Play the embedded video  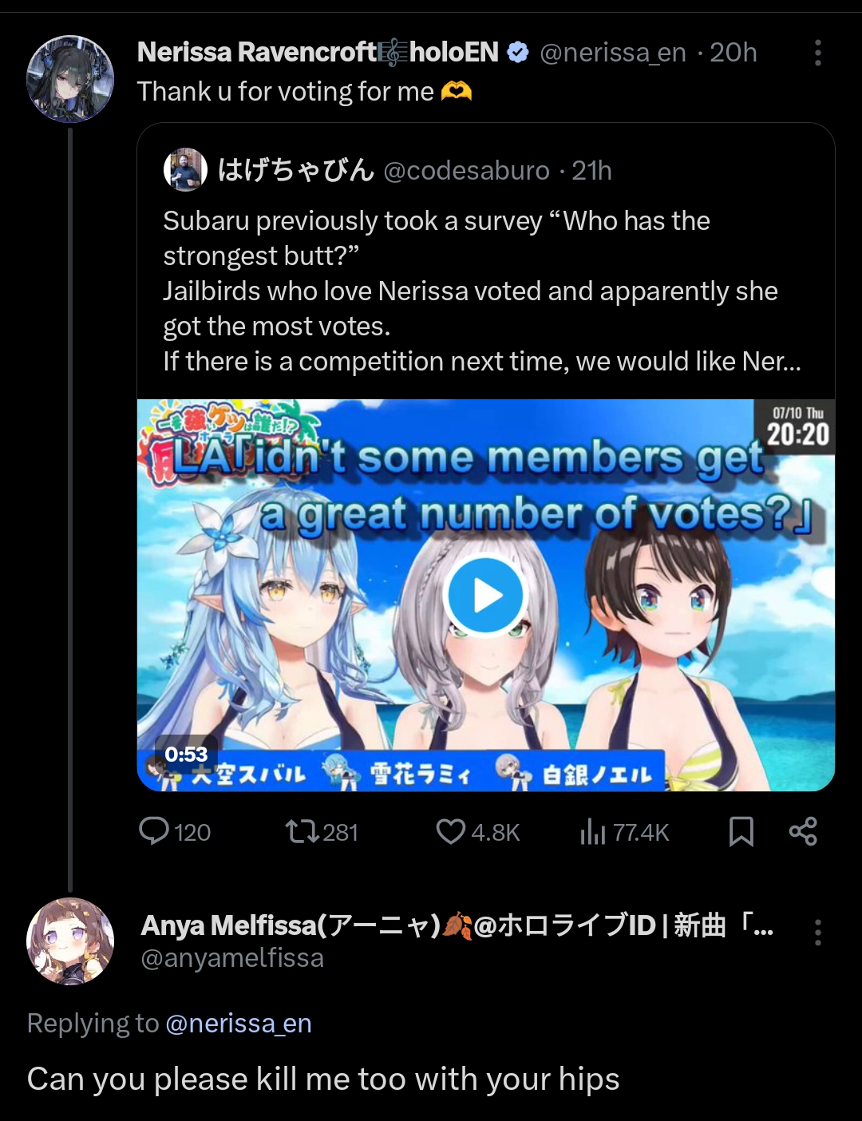click(485, 596)
